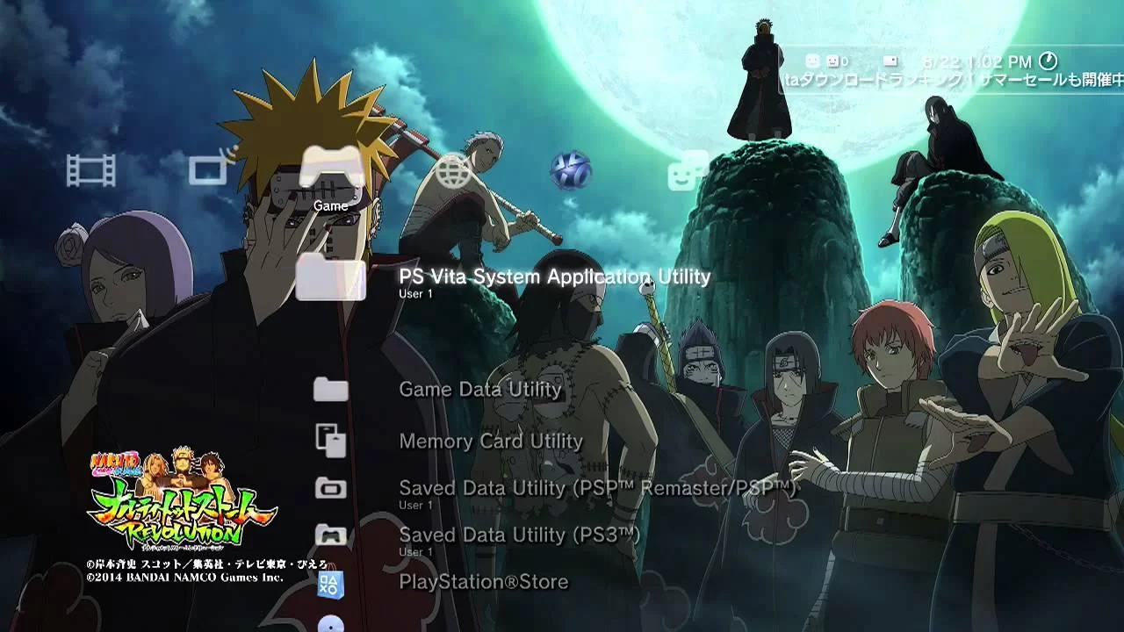The width and height of the screenshot is (1124, 632).
Task: Open the "PlayStation®Store" entry text
Action: tap(484, 582)
